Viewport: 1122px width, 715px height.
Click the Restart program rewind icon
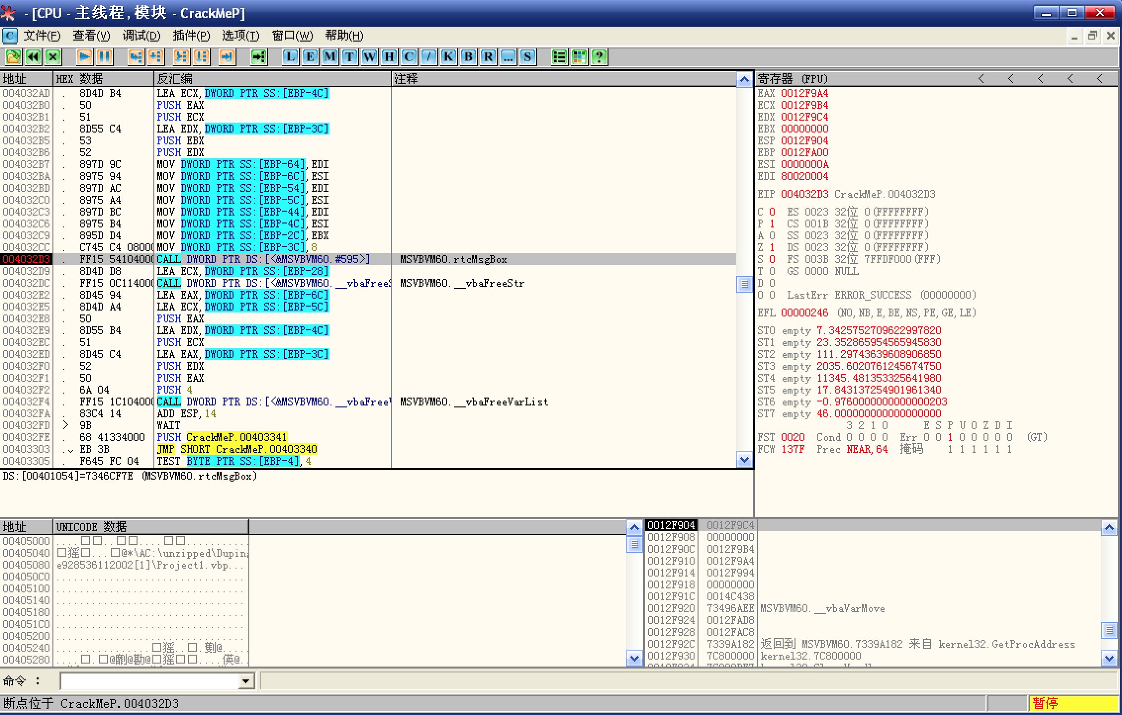pos(33,57)
